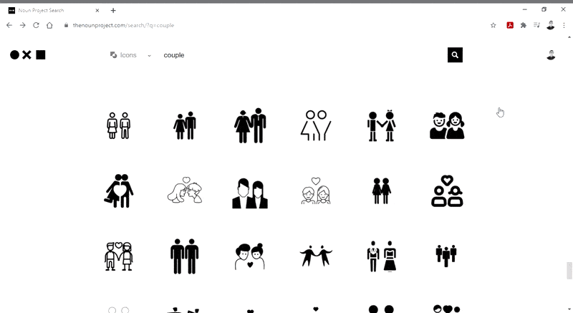The height and width of the screenshot is (313, 573).
Task: Open the Adobe Acrobat extension icon
Action: (510, 25)
